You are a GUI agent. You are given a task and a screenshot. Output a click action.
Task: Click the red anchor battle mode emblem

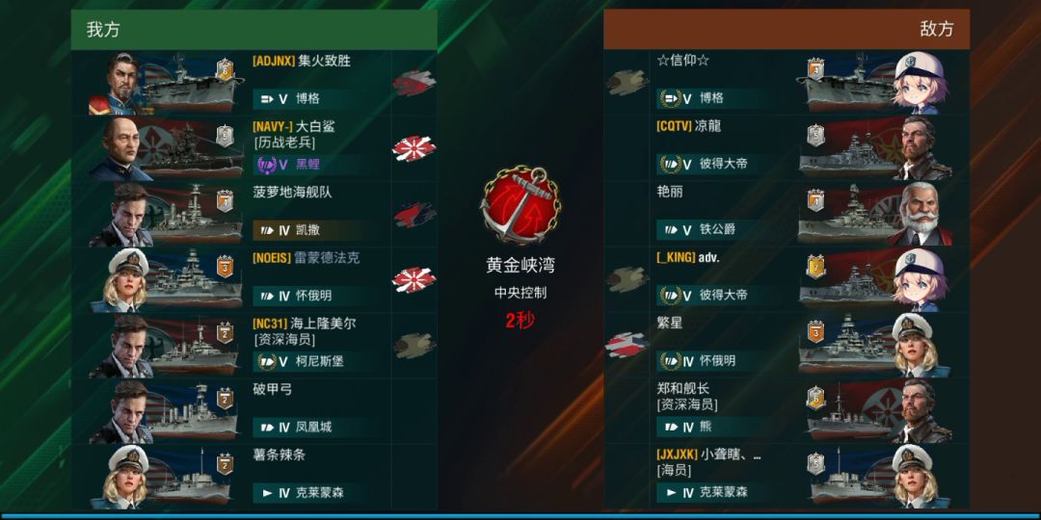[520, 203]
